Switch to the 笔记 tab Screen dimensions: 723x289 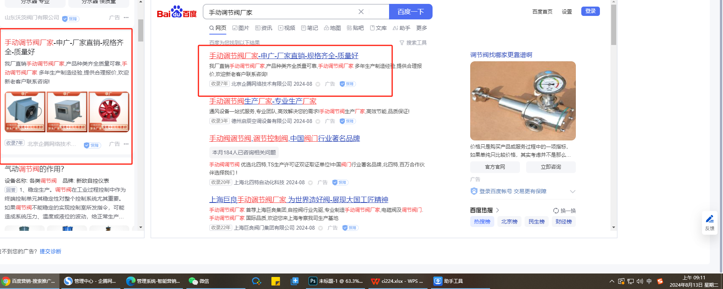(x=309, y=28)
